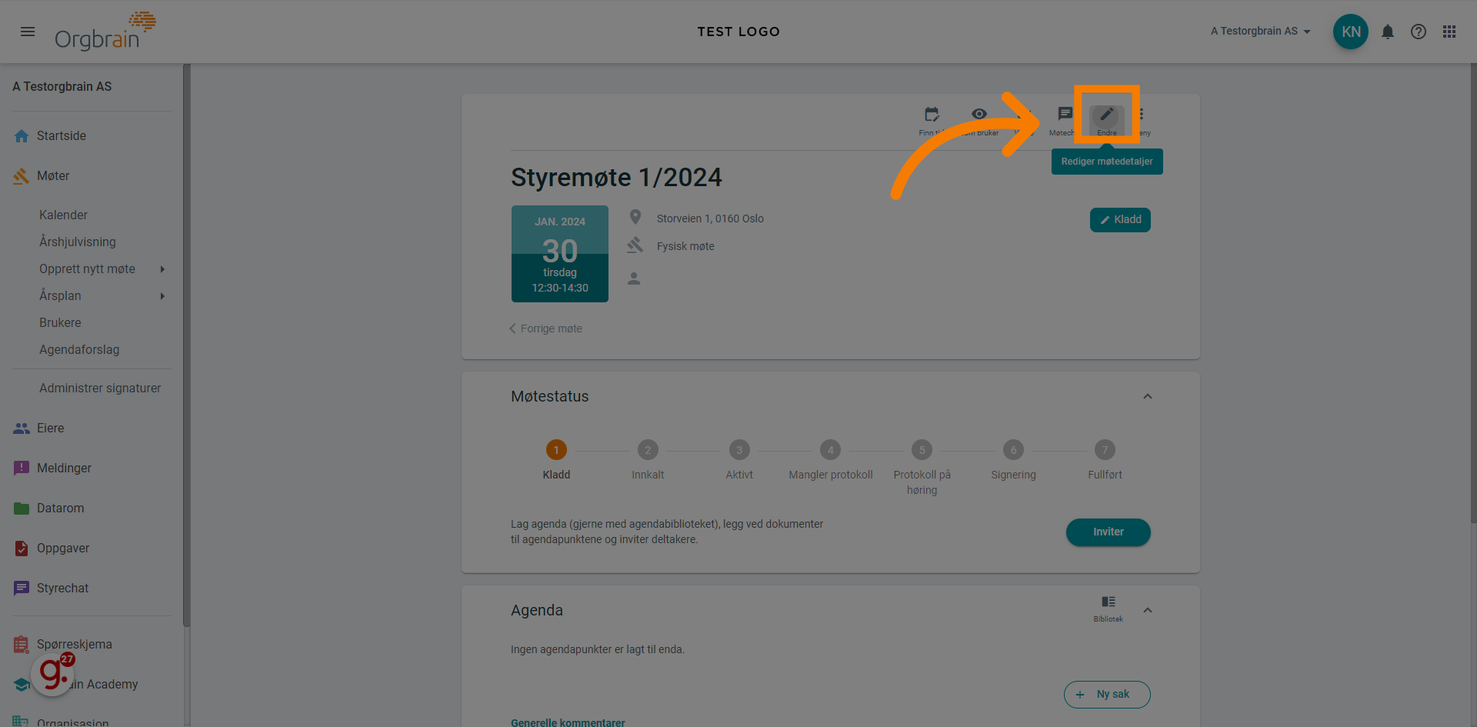Toggle view as user eye icon
The image size is (1477, 727).
tap(979, 114)
